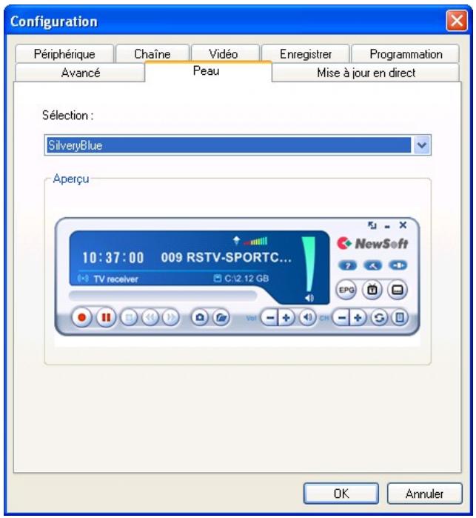Open the Sélection skin dropdown arrow
The image size is (476, 518).
421,145
